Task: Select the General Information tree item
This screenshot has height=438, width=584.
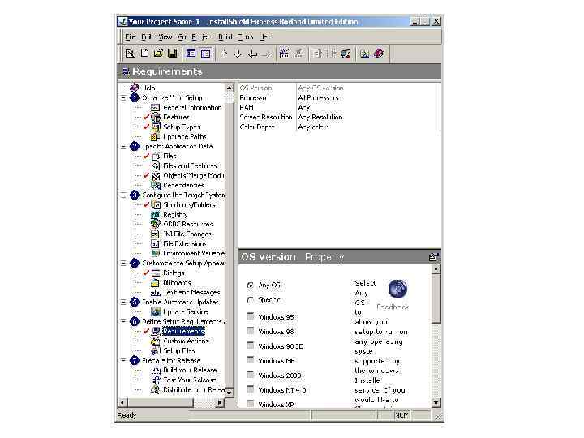Action: click(x=192, y=107)
